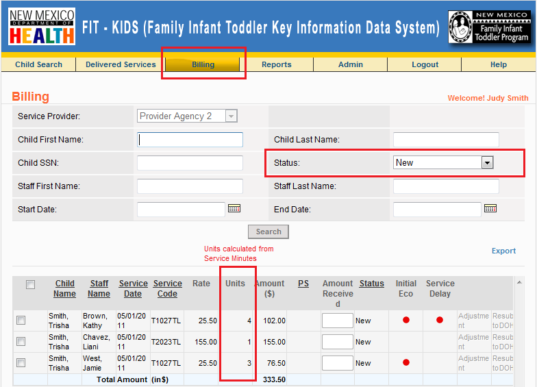Sort by Staff Name column header

tap(99, 288)
